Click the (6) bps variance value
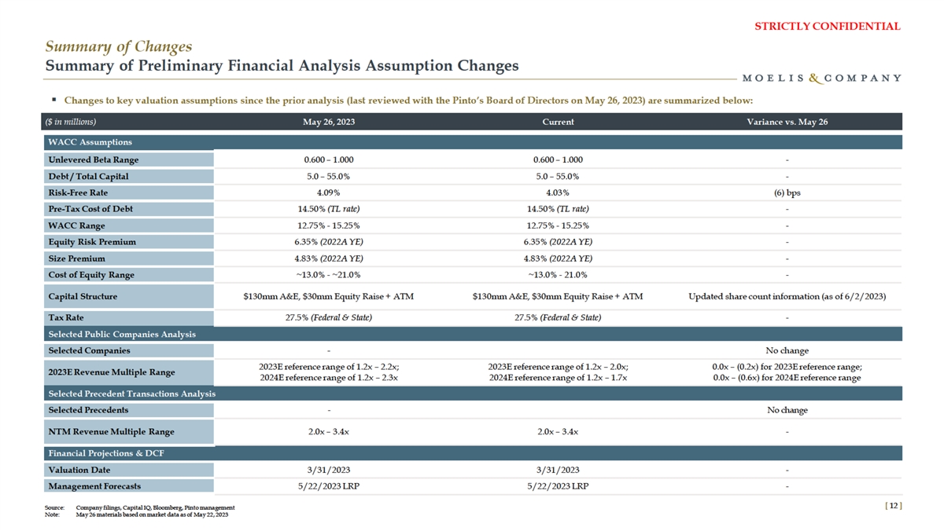Viewport: 944px width, 531px height. (787, 192)
